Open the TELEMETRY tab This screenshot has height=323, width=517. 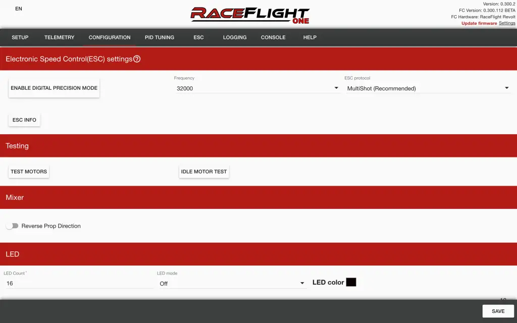point(59,37)
